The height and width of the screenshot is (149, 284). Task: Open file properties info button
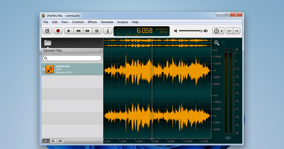108,31
